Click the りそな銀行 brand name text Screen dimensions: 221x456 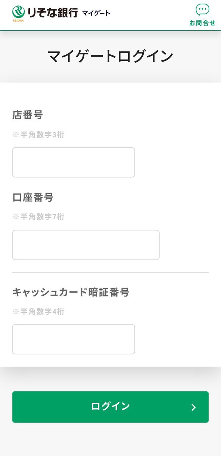(x=53, y=13)
